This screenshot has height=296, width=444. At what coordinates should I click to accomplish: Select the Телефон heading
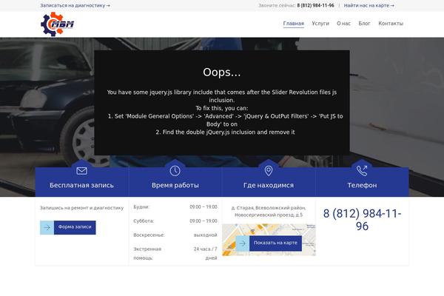point(362,185)
